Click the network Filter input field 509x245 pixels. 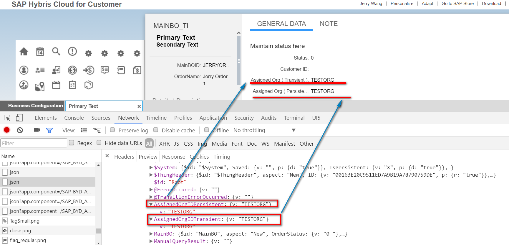(34, 143)
